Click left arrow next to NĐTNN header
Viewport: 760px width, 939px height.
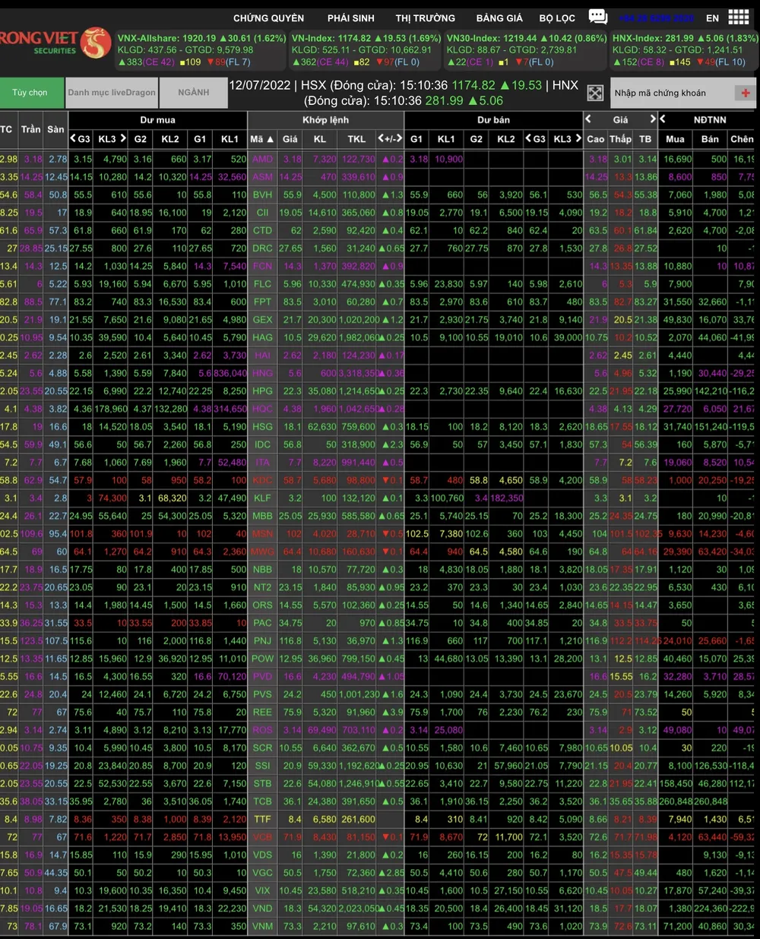(x=663, y=119)
